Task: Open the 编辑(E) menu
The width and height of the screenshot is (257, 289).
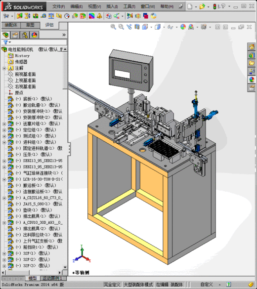Action: coord(76,6)
